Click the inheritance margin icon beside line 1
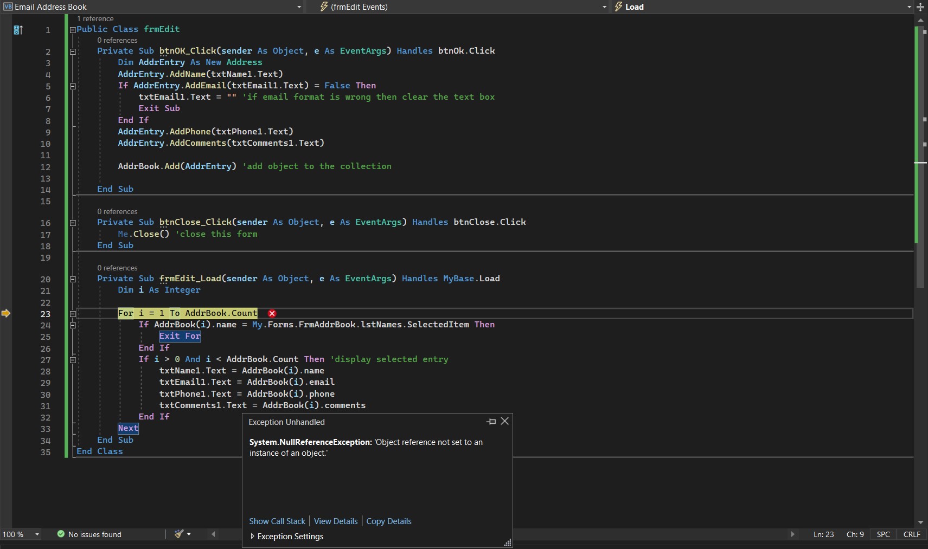 pos(18,30)
